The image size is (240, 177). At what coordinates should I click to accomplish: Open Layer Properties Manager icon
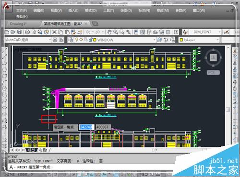(x=71, y=40)
